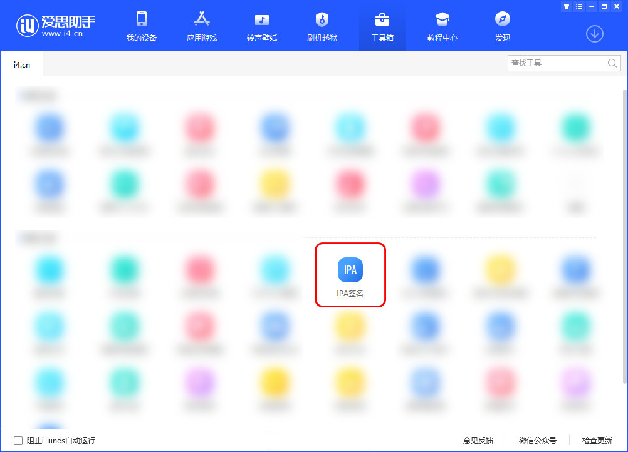Select the i4.cn tab
The height and width of the screenshot is (452, 628).
[x=22, y=65]
